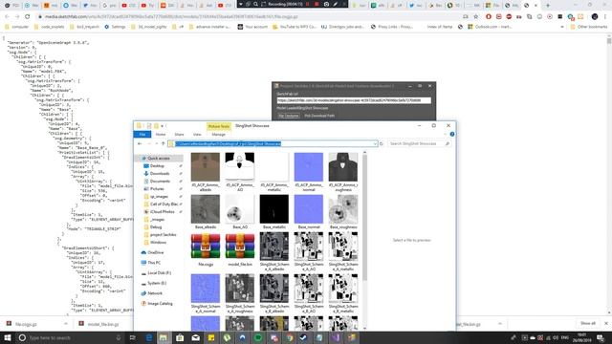The width and height of the screenshot is (612, 344).
Task: Open Task View on the taskbar
Action: coord(132,337)
